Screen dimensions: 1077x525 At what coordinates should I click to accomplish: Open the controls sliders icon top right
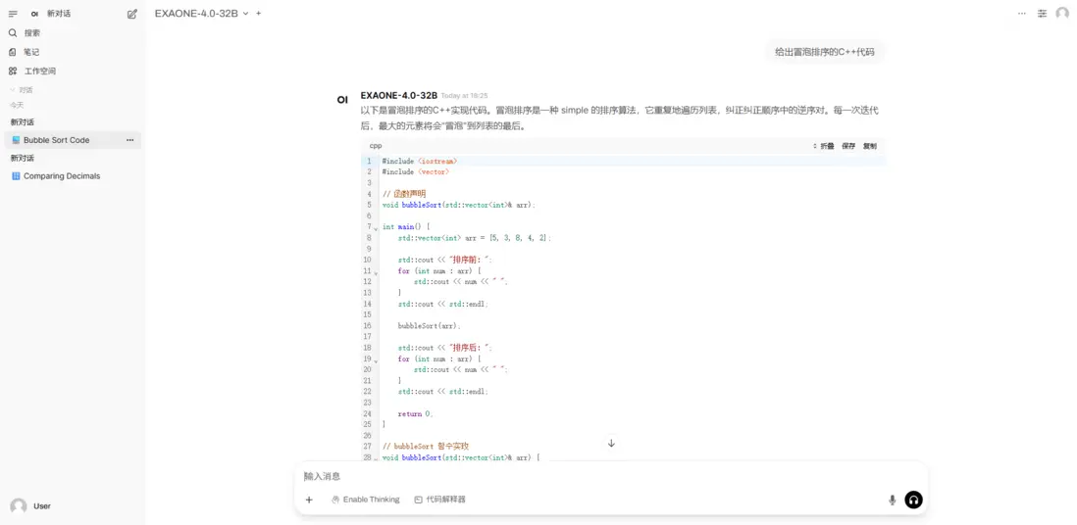(x=1042, y=13)
